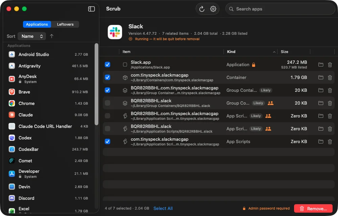Viewport: 338px width, 216px height.
Task: Select Claude Code URL Handler row
Action: coord(49,126)
